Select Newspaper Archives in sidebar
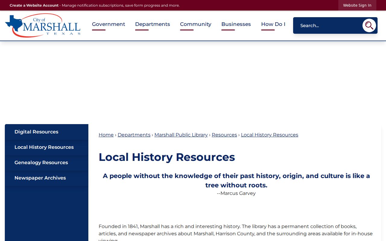The height and width of the screenshot is (241, 386). [x=46, y=178]
